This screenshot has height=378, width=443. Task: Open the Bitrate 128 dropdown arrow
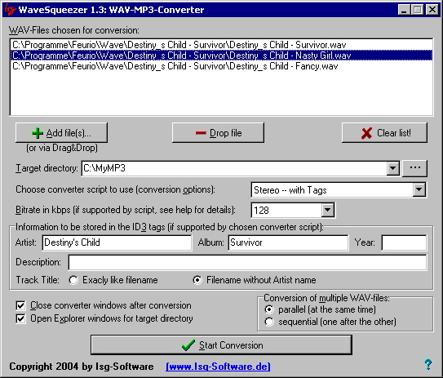[x=328, y=210]
